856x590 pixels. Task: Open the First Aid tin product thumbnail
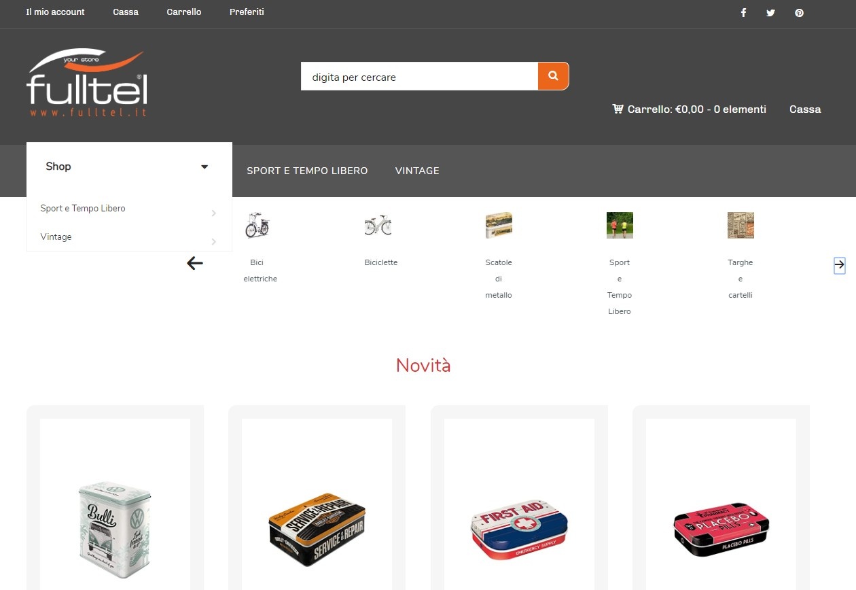(x=519, y=530)
